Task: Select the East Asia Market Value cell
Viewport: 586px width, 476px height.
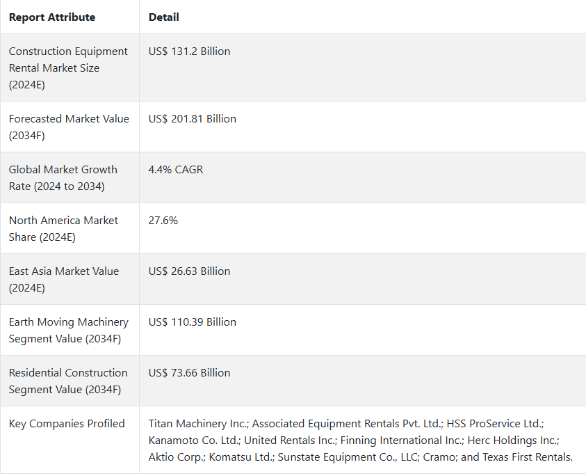Action: 64,279
